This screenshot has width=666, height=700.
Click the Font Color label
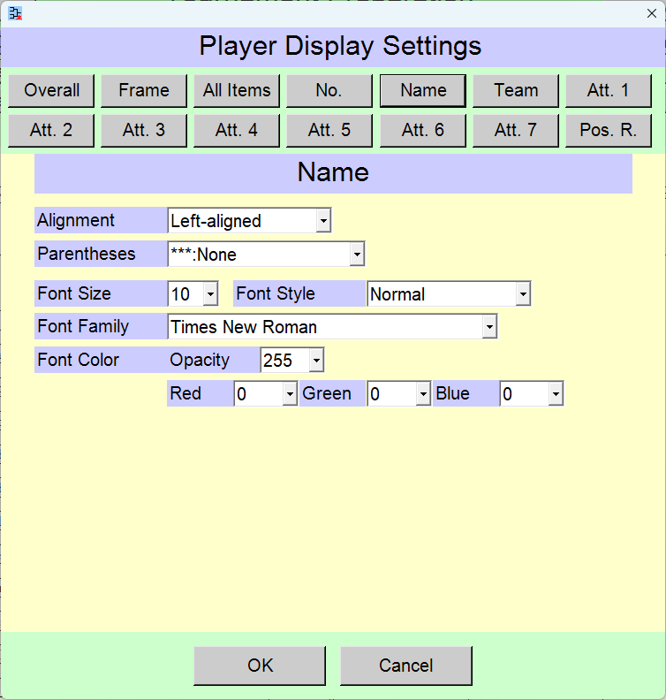pos(78,360)
